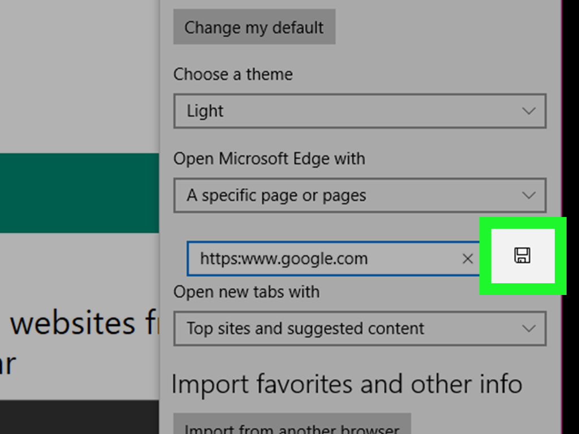Click the chevron on 'A specific page or pages'
The height and width of the screenshot is (434, 579).
[529, 195]
